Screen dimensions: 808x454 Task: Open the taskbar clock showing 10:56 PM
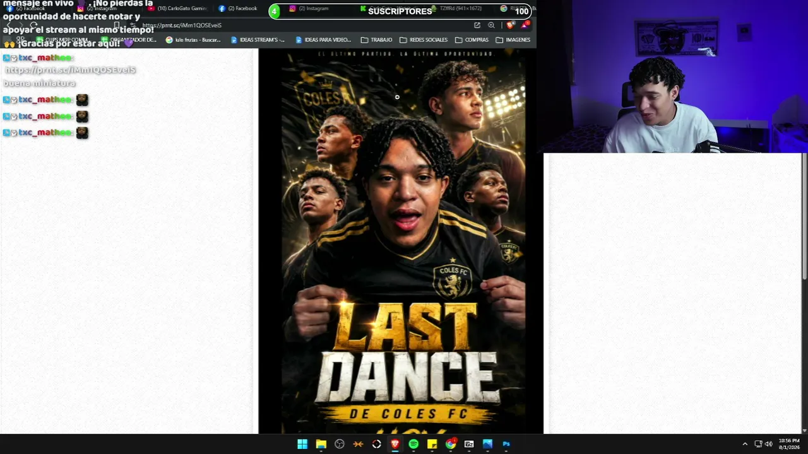(x=789, y=444)
